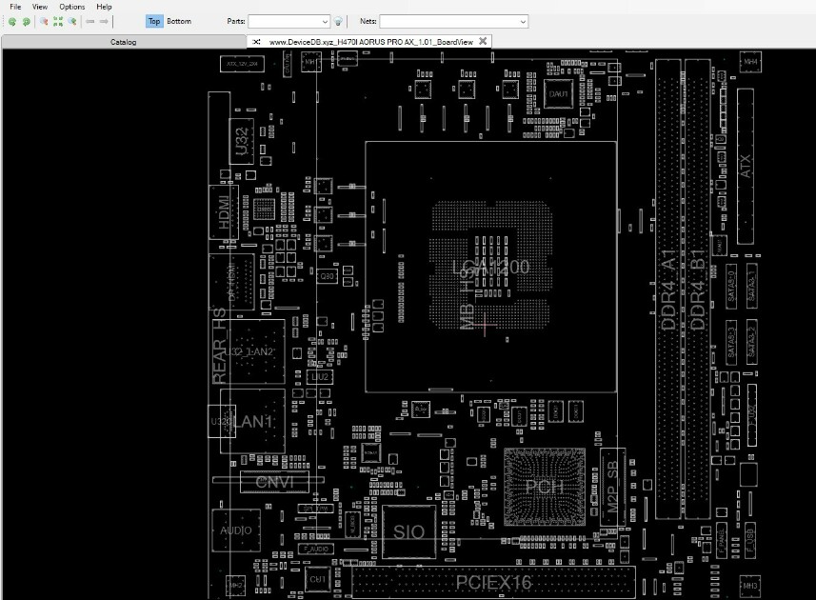Select the H470I AORUS PRO AX BoardView tab
816x600 pixels.
(x=370, y=42)
